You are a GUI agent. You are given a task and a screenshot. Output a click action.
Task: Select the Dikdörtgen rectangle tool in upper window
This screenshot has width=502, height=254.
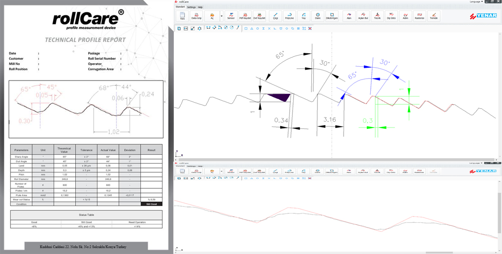pos(332,16)
